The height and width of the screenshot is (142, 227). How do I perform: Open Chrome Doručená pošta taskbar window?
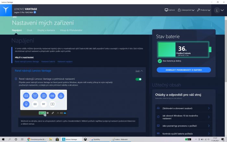(37, 139)
